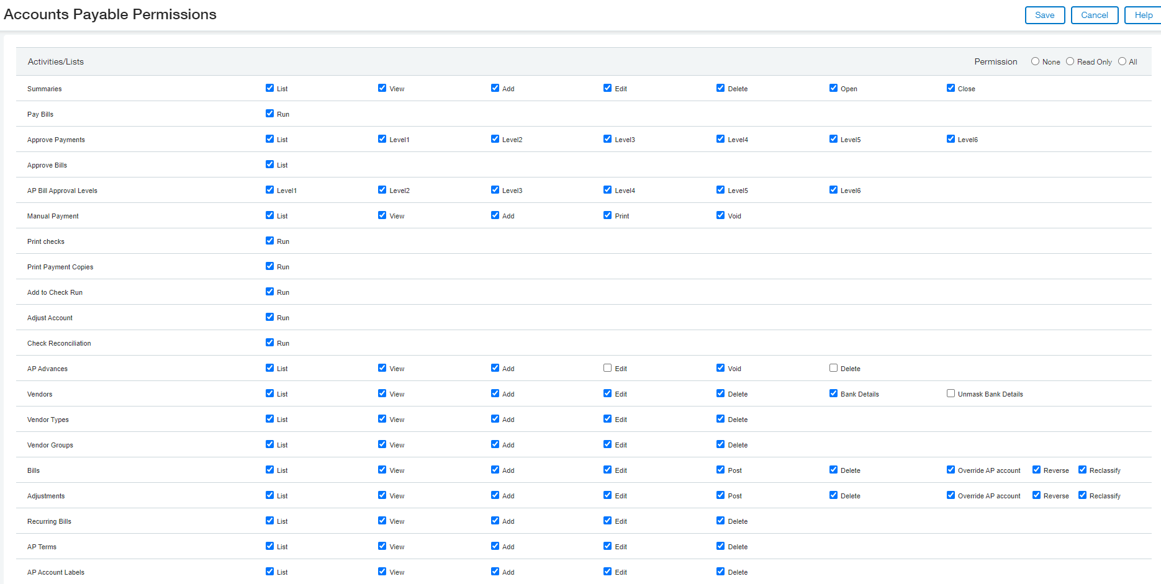This screenshot has width=1161, height=584.
Task: Toggle View for AP Terms
Action: pyautogui.click(x=382, y=546)
